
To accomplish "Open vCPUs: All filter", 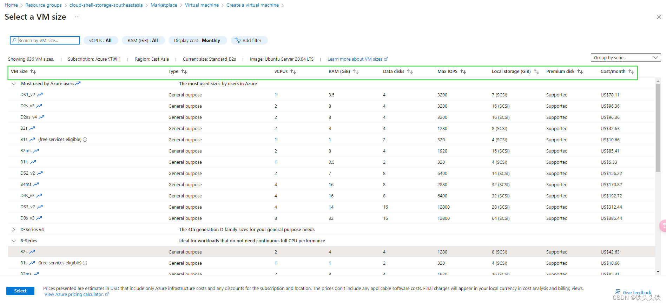I will [100, 40].
